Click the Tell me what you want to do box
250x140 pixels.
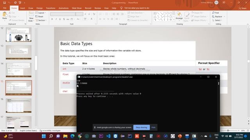(x=137, y=8)
